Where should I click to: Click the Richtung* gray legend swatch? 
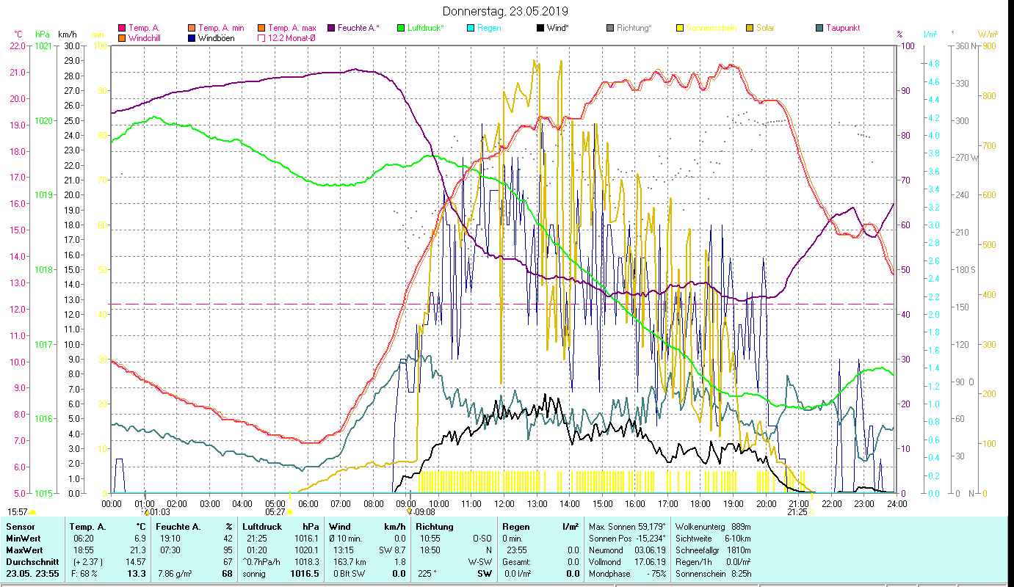coord(610,28)
